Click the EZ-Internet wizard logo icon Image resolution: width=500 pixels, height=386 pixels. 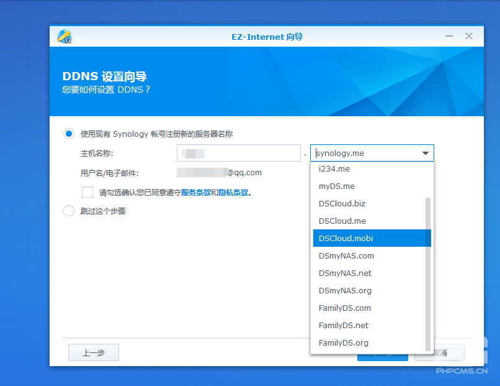(x=65, y=37)
